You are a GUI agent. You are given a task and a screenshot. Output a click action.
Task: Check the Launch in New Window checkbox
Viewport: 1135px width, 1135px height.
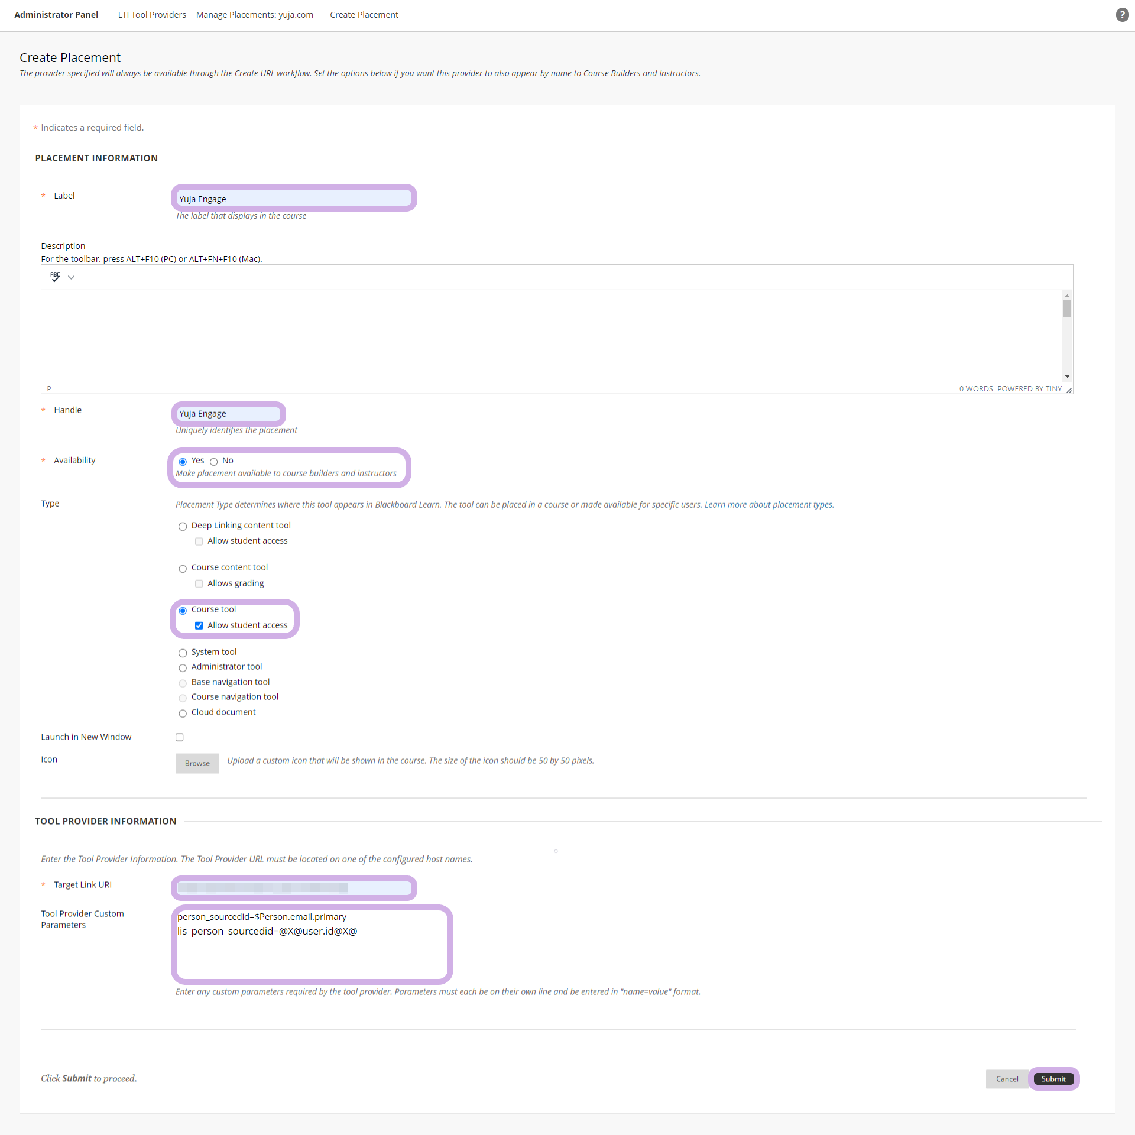[179, 737]
